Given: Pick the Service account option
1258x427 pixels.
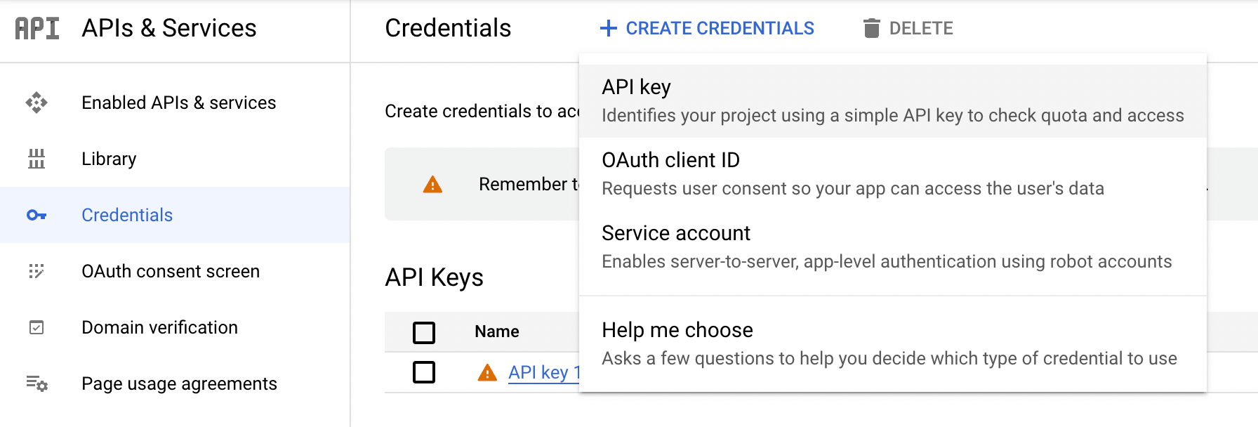Looking at the screenshot, I should (893, 247).
